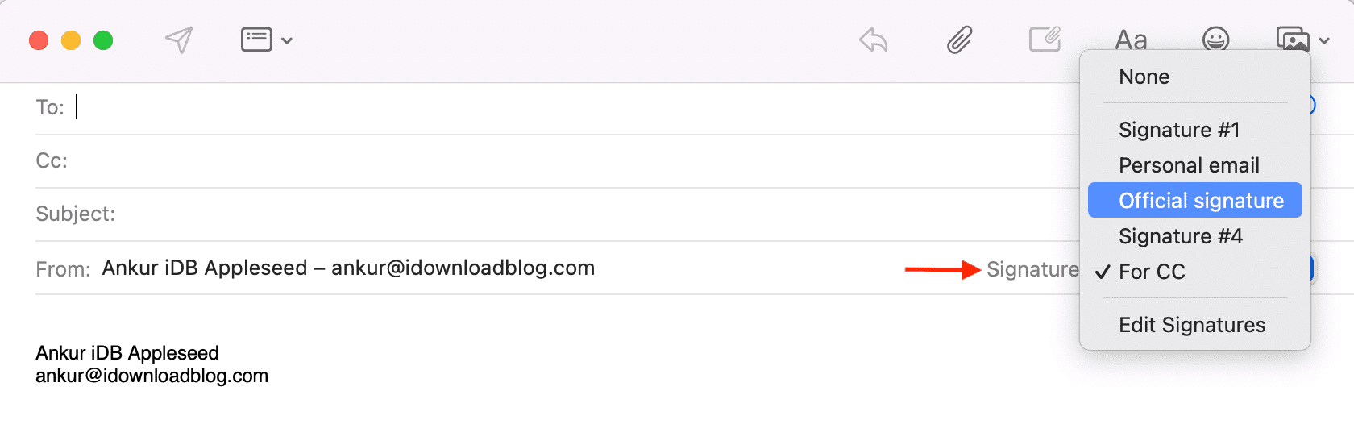Image resolution: width=1354 pixels, height=445 pixels.
Task: Open the From address selector
Action: [348, 268]
